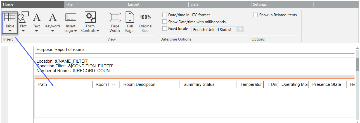
Task: Check the Fixed locale option
Action: [165, 29]
